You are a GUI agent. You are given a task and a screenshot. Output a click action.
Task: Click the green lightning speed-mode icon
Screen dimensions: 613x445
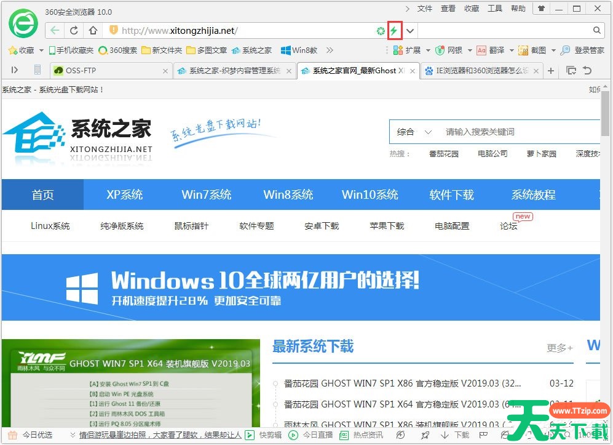click(395, 31)
